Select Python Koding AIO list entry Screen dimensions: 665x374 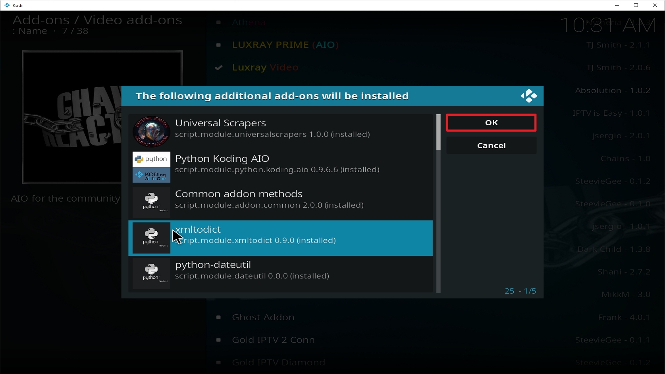point(281,167)
